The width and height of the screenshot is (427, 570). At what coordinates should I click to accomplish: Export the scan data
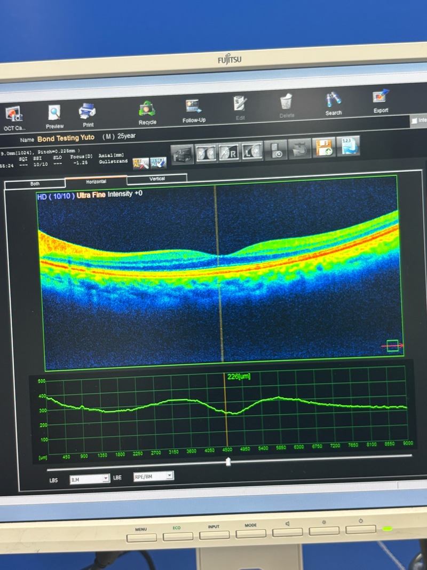click(x=381, y=98)
